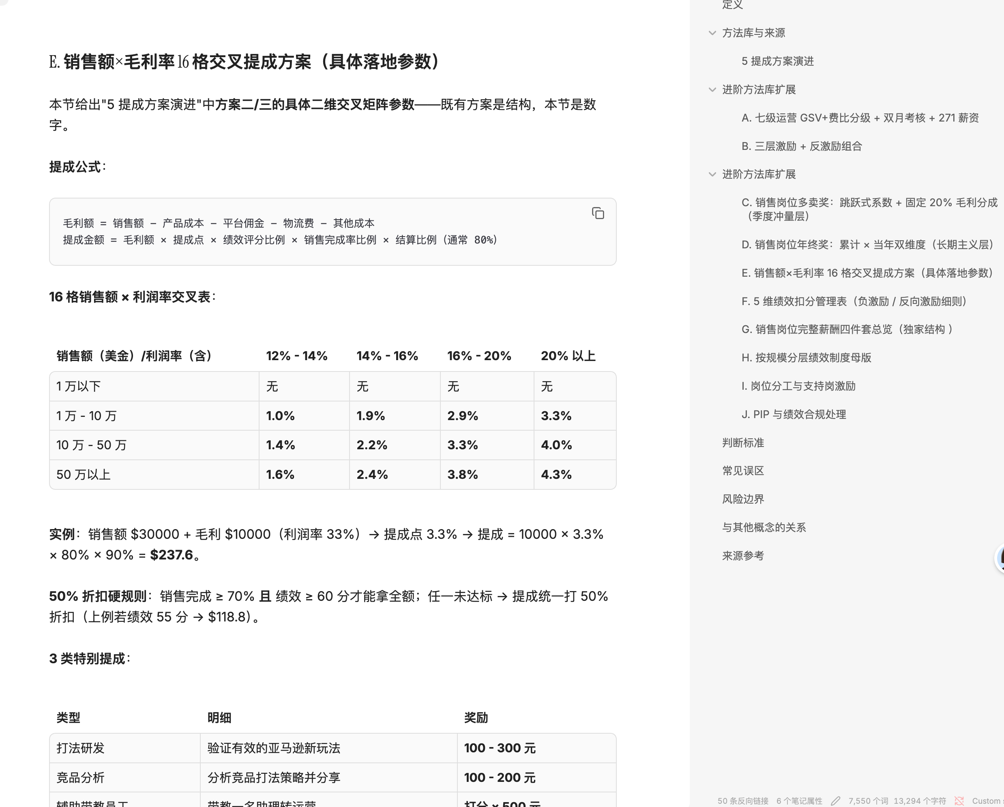Select D. 销售岗位年终奖 outline entry
Image resolution: width=1004 pixels, height=807 pixels.
point(868,245)
